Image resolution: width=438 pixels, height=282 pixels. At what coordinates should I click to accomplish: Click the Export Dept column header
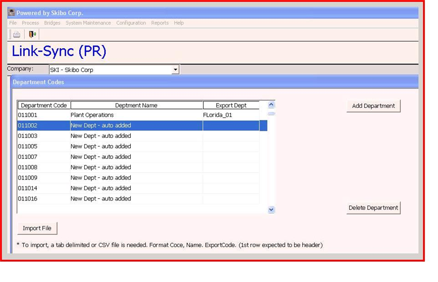tap(231, 105)
